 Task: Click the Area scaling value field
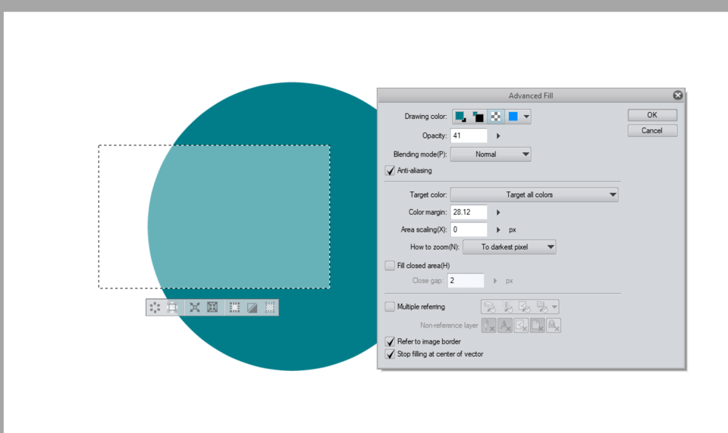coord(469,229)
